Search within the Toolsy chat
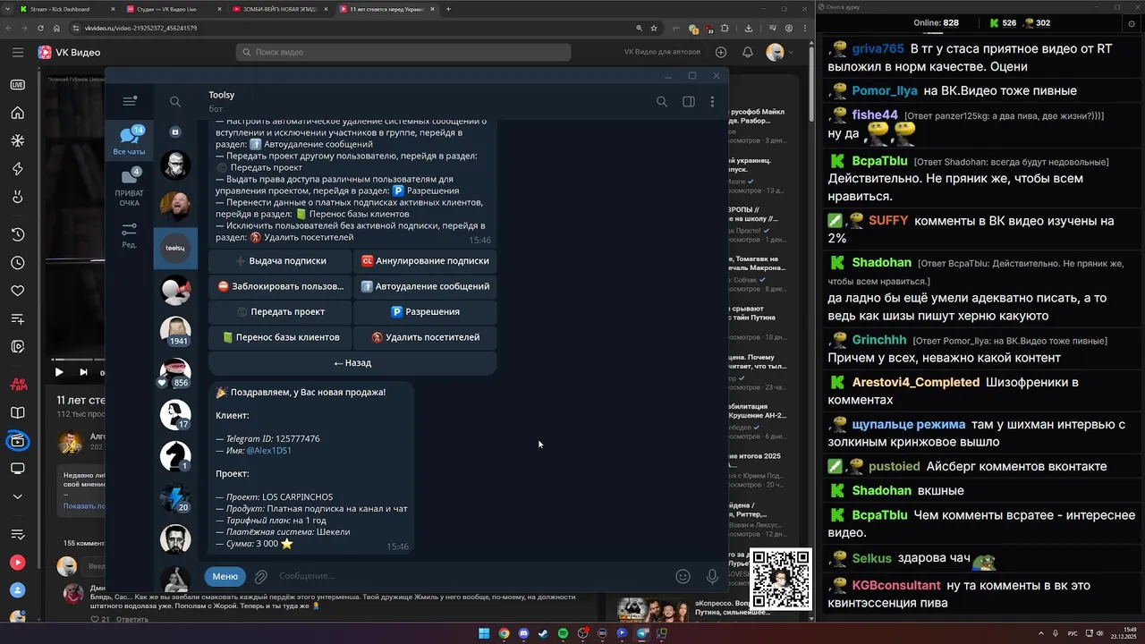The width and height of the screenshot is (1145, 644). (x=662, y=102)
